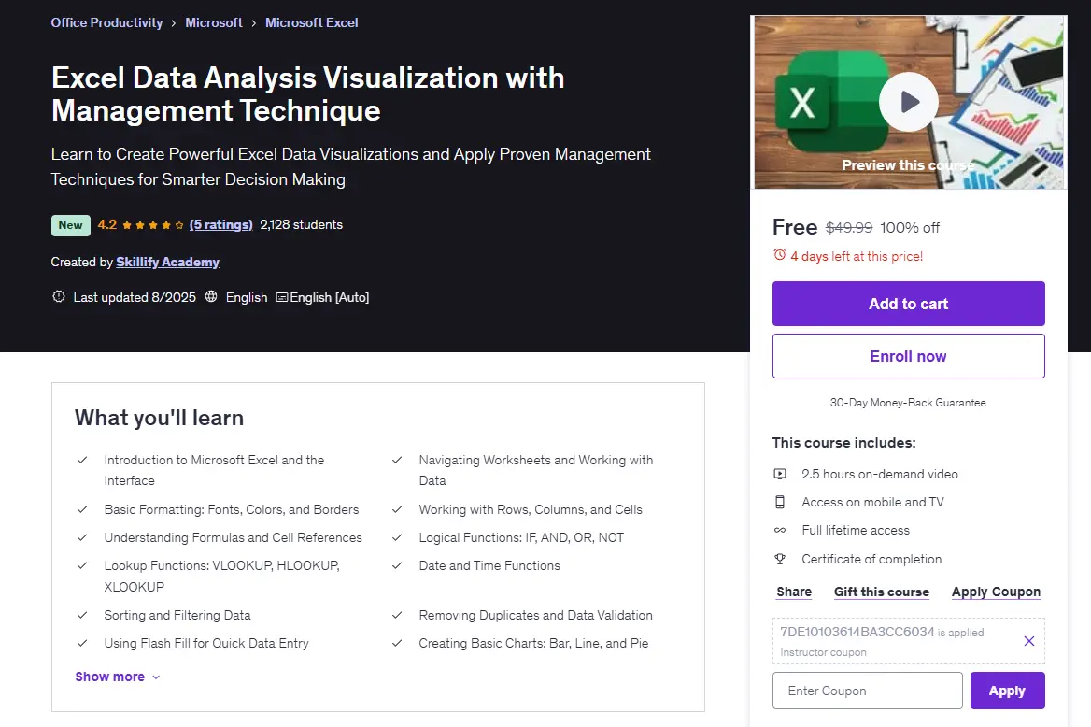Click the alarm clock icon by days left

pyautogui.click(x=779, y=255)
